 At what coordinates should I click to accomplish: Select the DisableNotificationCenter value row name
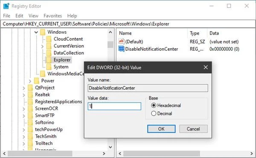151,49
